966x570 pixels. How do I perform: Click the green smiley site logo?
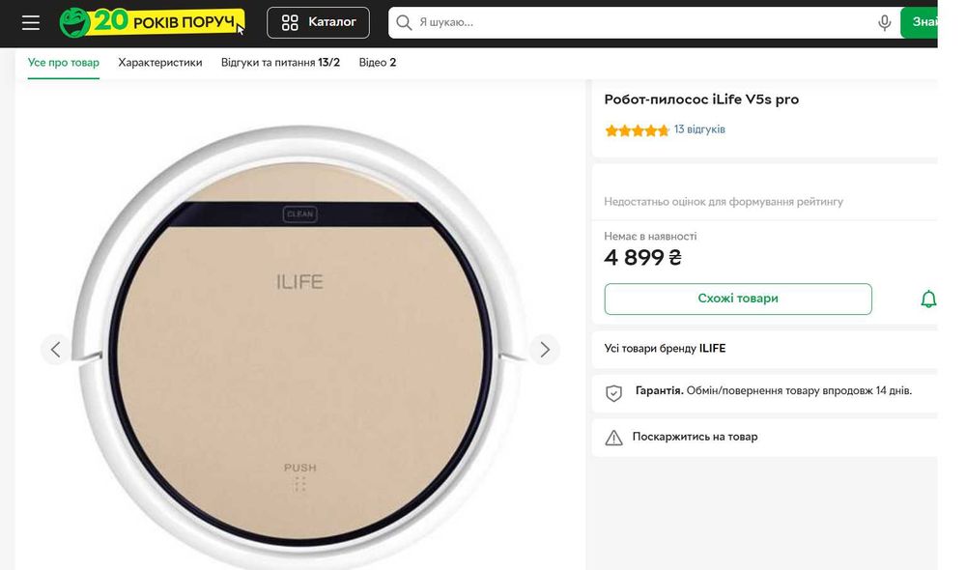click(x=75, y=22)
